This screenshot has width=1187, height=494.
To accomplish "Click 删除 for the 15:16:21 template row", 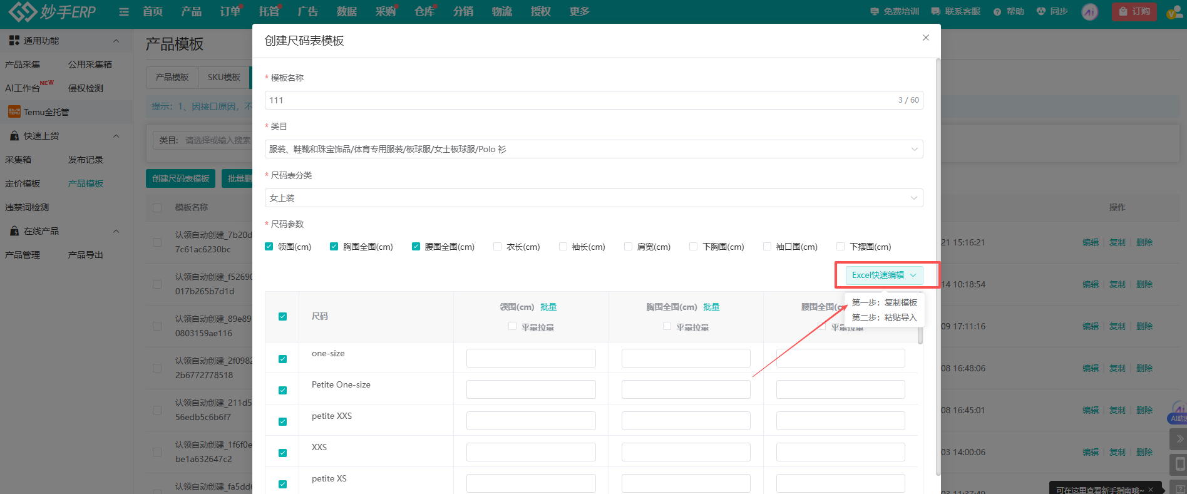I will (1144, 242).
